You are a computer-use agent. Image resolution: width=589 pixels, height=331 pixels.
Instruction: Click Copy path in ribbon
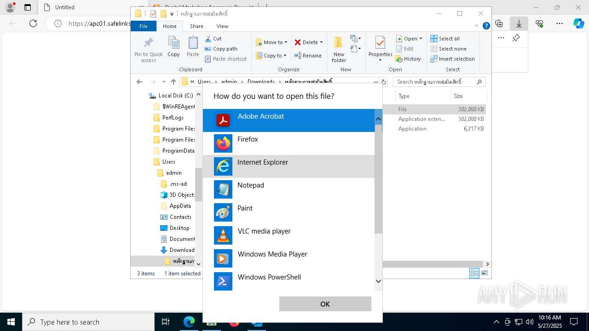coord(221,49)
